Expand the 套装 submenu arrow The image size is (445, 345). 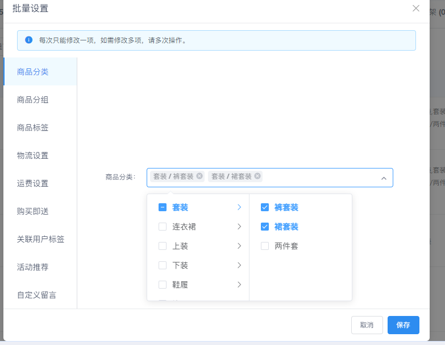(x=239, y=207)
